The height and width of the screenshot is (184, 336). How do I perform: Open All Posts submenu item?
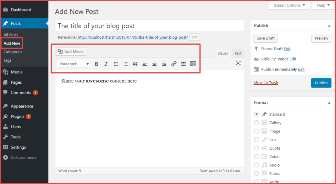click(x=11, y=35)
